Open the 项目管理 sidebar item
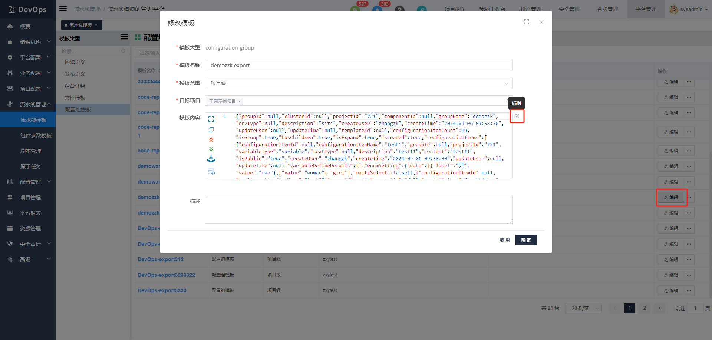 (28, 198)
